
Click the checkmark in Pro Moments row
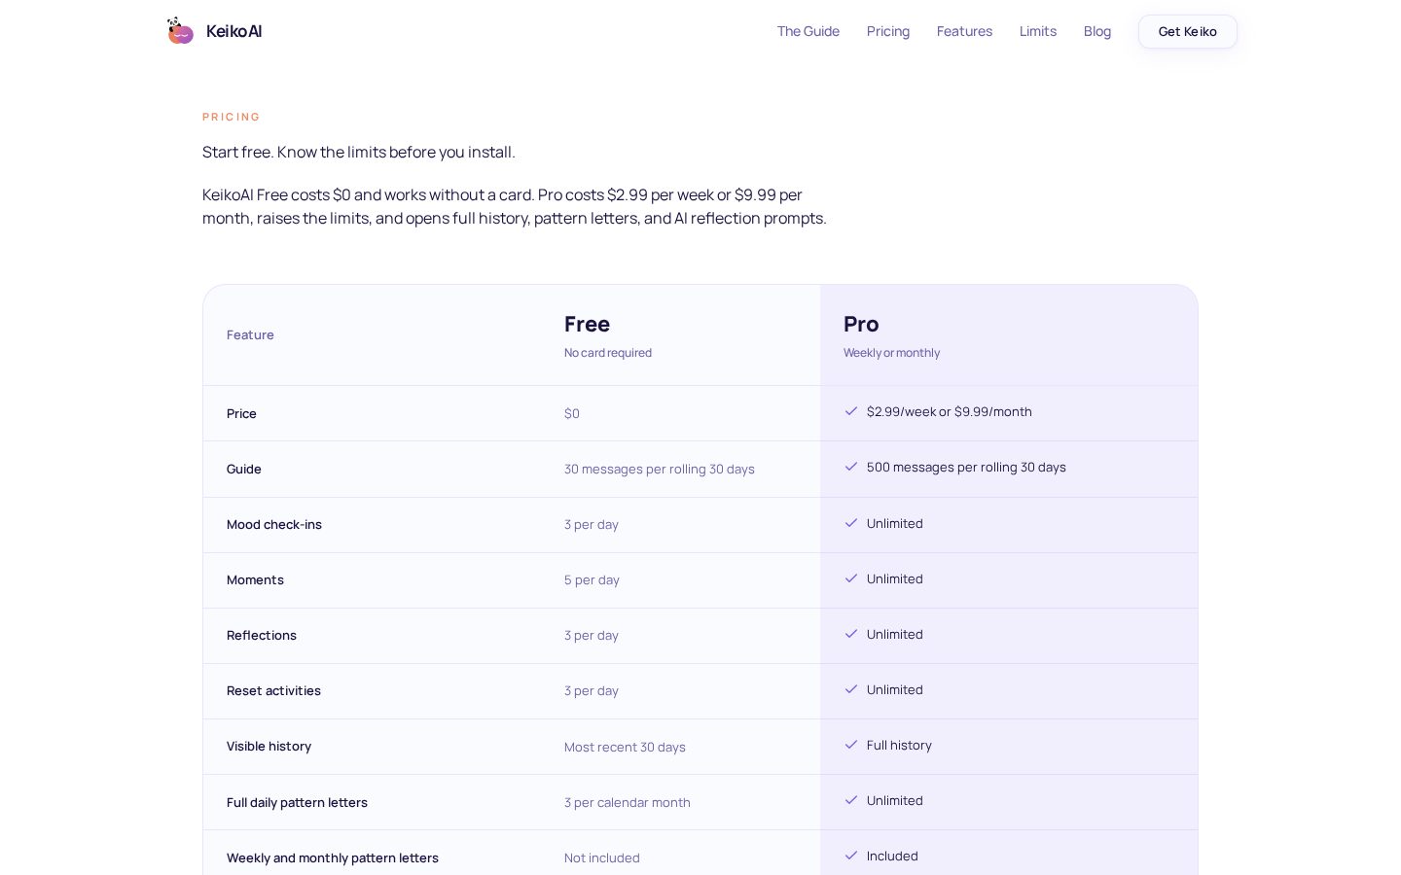click(x=851, y=578)
